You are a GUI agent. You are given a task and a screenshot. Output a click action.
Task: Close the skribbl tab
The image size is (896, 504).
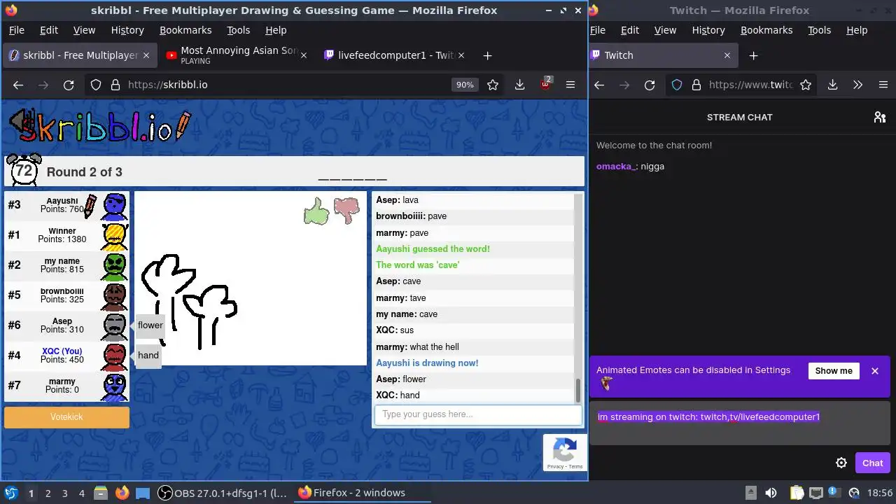coord(146,55)
